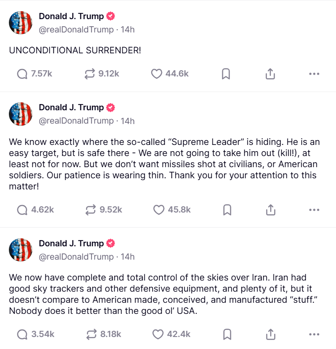Open profile avatar on the first post
This screenshot has height=349, width=336.
coord(21,23)
